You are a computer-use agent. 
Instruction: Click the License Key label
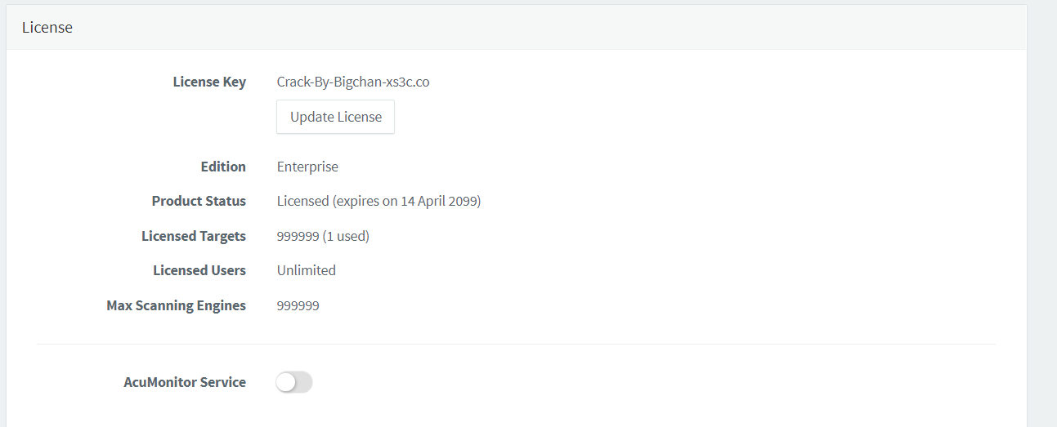209,82
